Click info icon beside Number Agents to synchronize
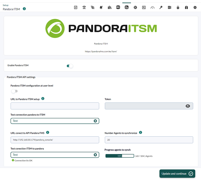Image resolution: width=201 pixels, height=180 pixels. tap(140, 132)
